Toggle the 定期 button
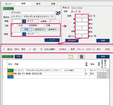The height and width of the screenshot is (106, 113). pyautogui.click(x=26, y=29)
